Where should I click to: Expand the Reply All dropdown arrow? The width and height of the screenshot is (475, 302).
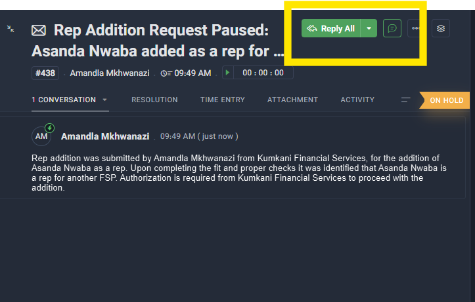(x=369, y=28)
